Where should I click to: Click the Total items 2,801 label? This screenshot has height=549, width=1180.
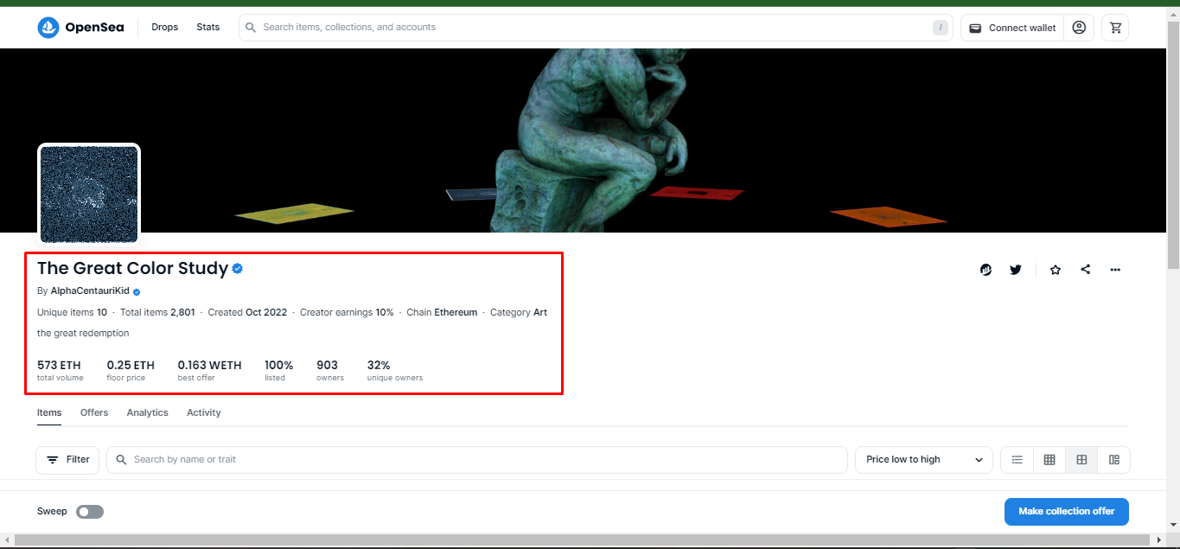(157, 313)
